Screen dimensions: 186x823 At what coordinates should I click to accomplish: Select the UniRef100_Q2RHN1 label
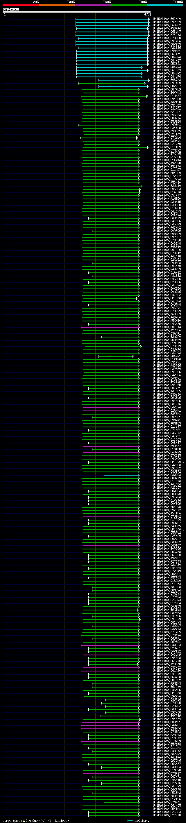[167, 411]
